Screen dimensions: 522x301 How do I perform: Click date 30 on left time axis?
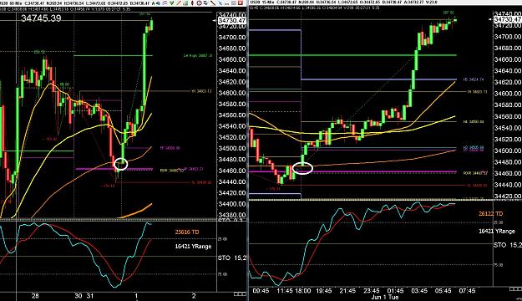tap(79, 296)
